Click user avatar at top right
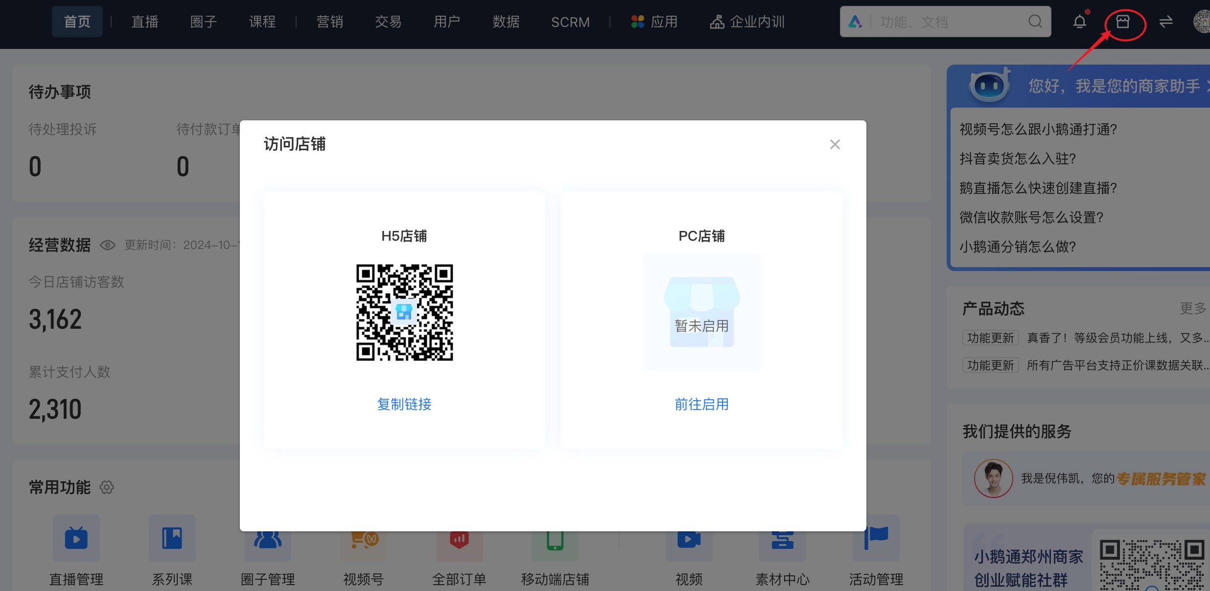The width and height of the screenshot is (1210, 591). [x=1202, y=22]
